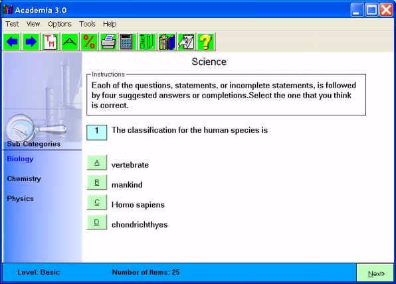Click the green binders toolbar icon
Image resolution: width=396 pixels, height=284 pixels.
pos(147,42)
